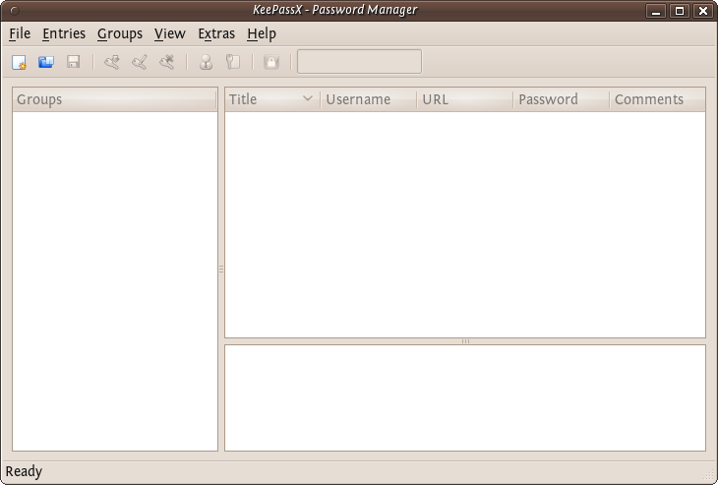
Task: Click the Copy Password to Clipboard icon
Action: (233, 62)
